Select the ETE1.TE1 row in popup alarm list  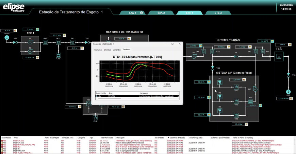[137, 96]
